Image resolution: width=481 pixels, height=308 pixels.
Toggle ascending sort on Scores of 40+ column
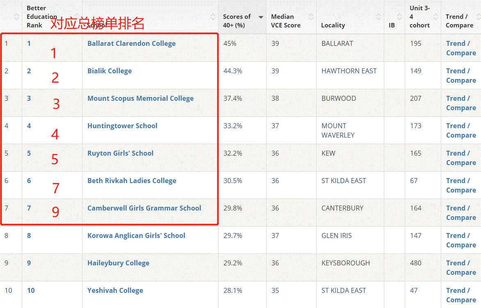(261, 17)
